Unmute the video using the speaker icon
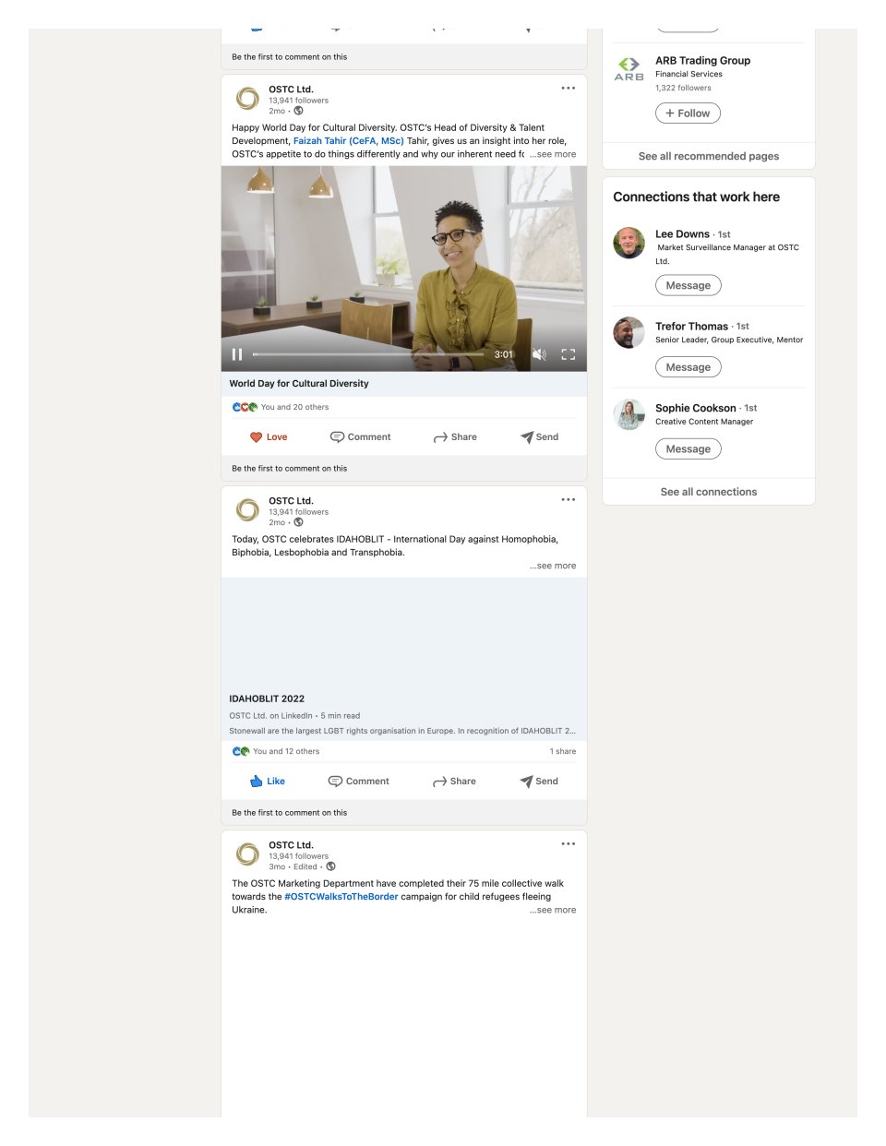The image size is (886, 1146). pyautogui.click(x=540, y=354)
